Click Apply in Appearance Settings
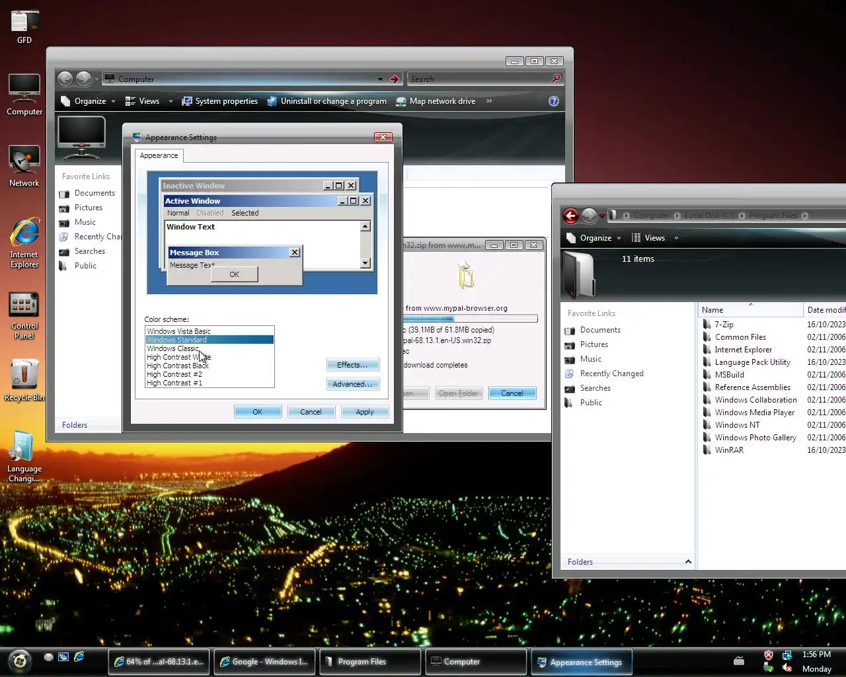The width and height of the screenshot is (846, 677). click(365, 412)
